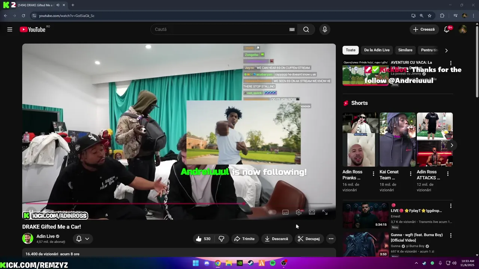Click the search magnifier button
The height and width of the screenshot is (269, 479).
306,30
